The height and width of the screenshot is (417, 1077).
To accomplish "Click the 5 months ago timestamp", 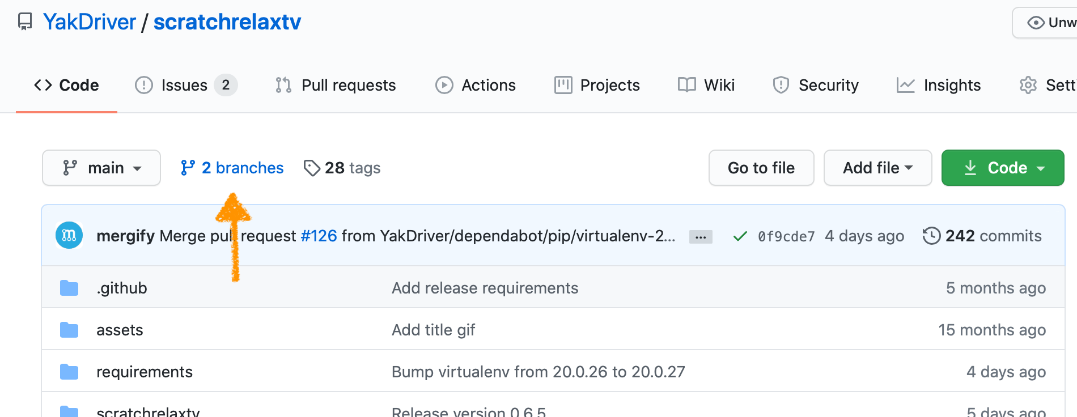I will click(996, 288).
